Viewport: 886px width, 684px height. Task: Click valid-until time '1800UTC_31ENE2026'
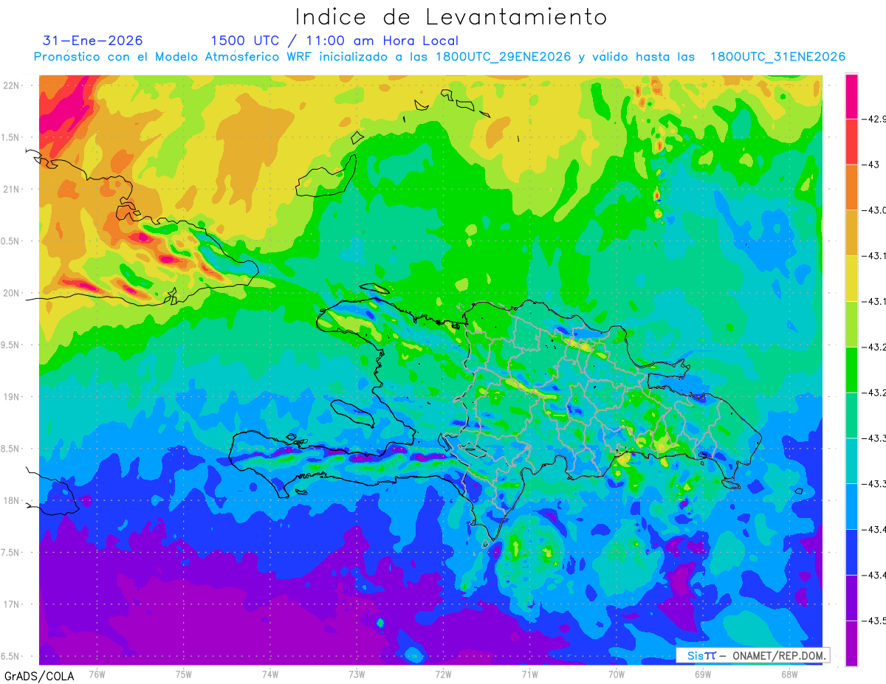pyautogui.click(x=777, y=57)
